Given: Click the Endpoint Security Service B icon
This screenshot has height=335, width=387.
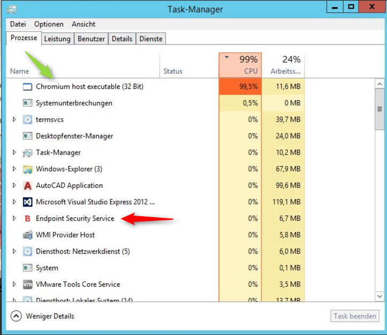Looking at the screenshot, I should (x=27, y=219).
